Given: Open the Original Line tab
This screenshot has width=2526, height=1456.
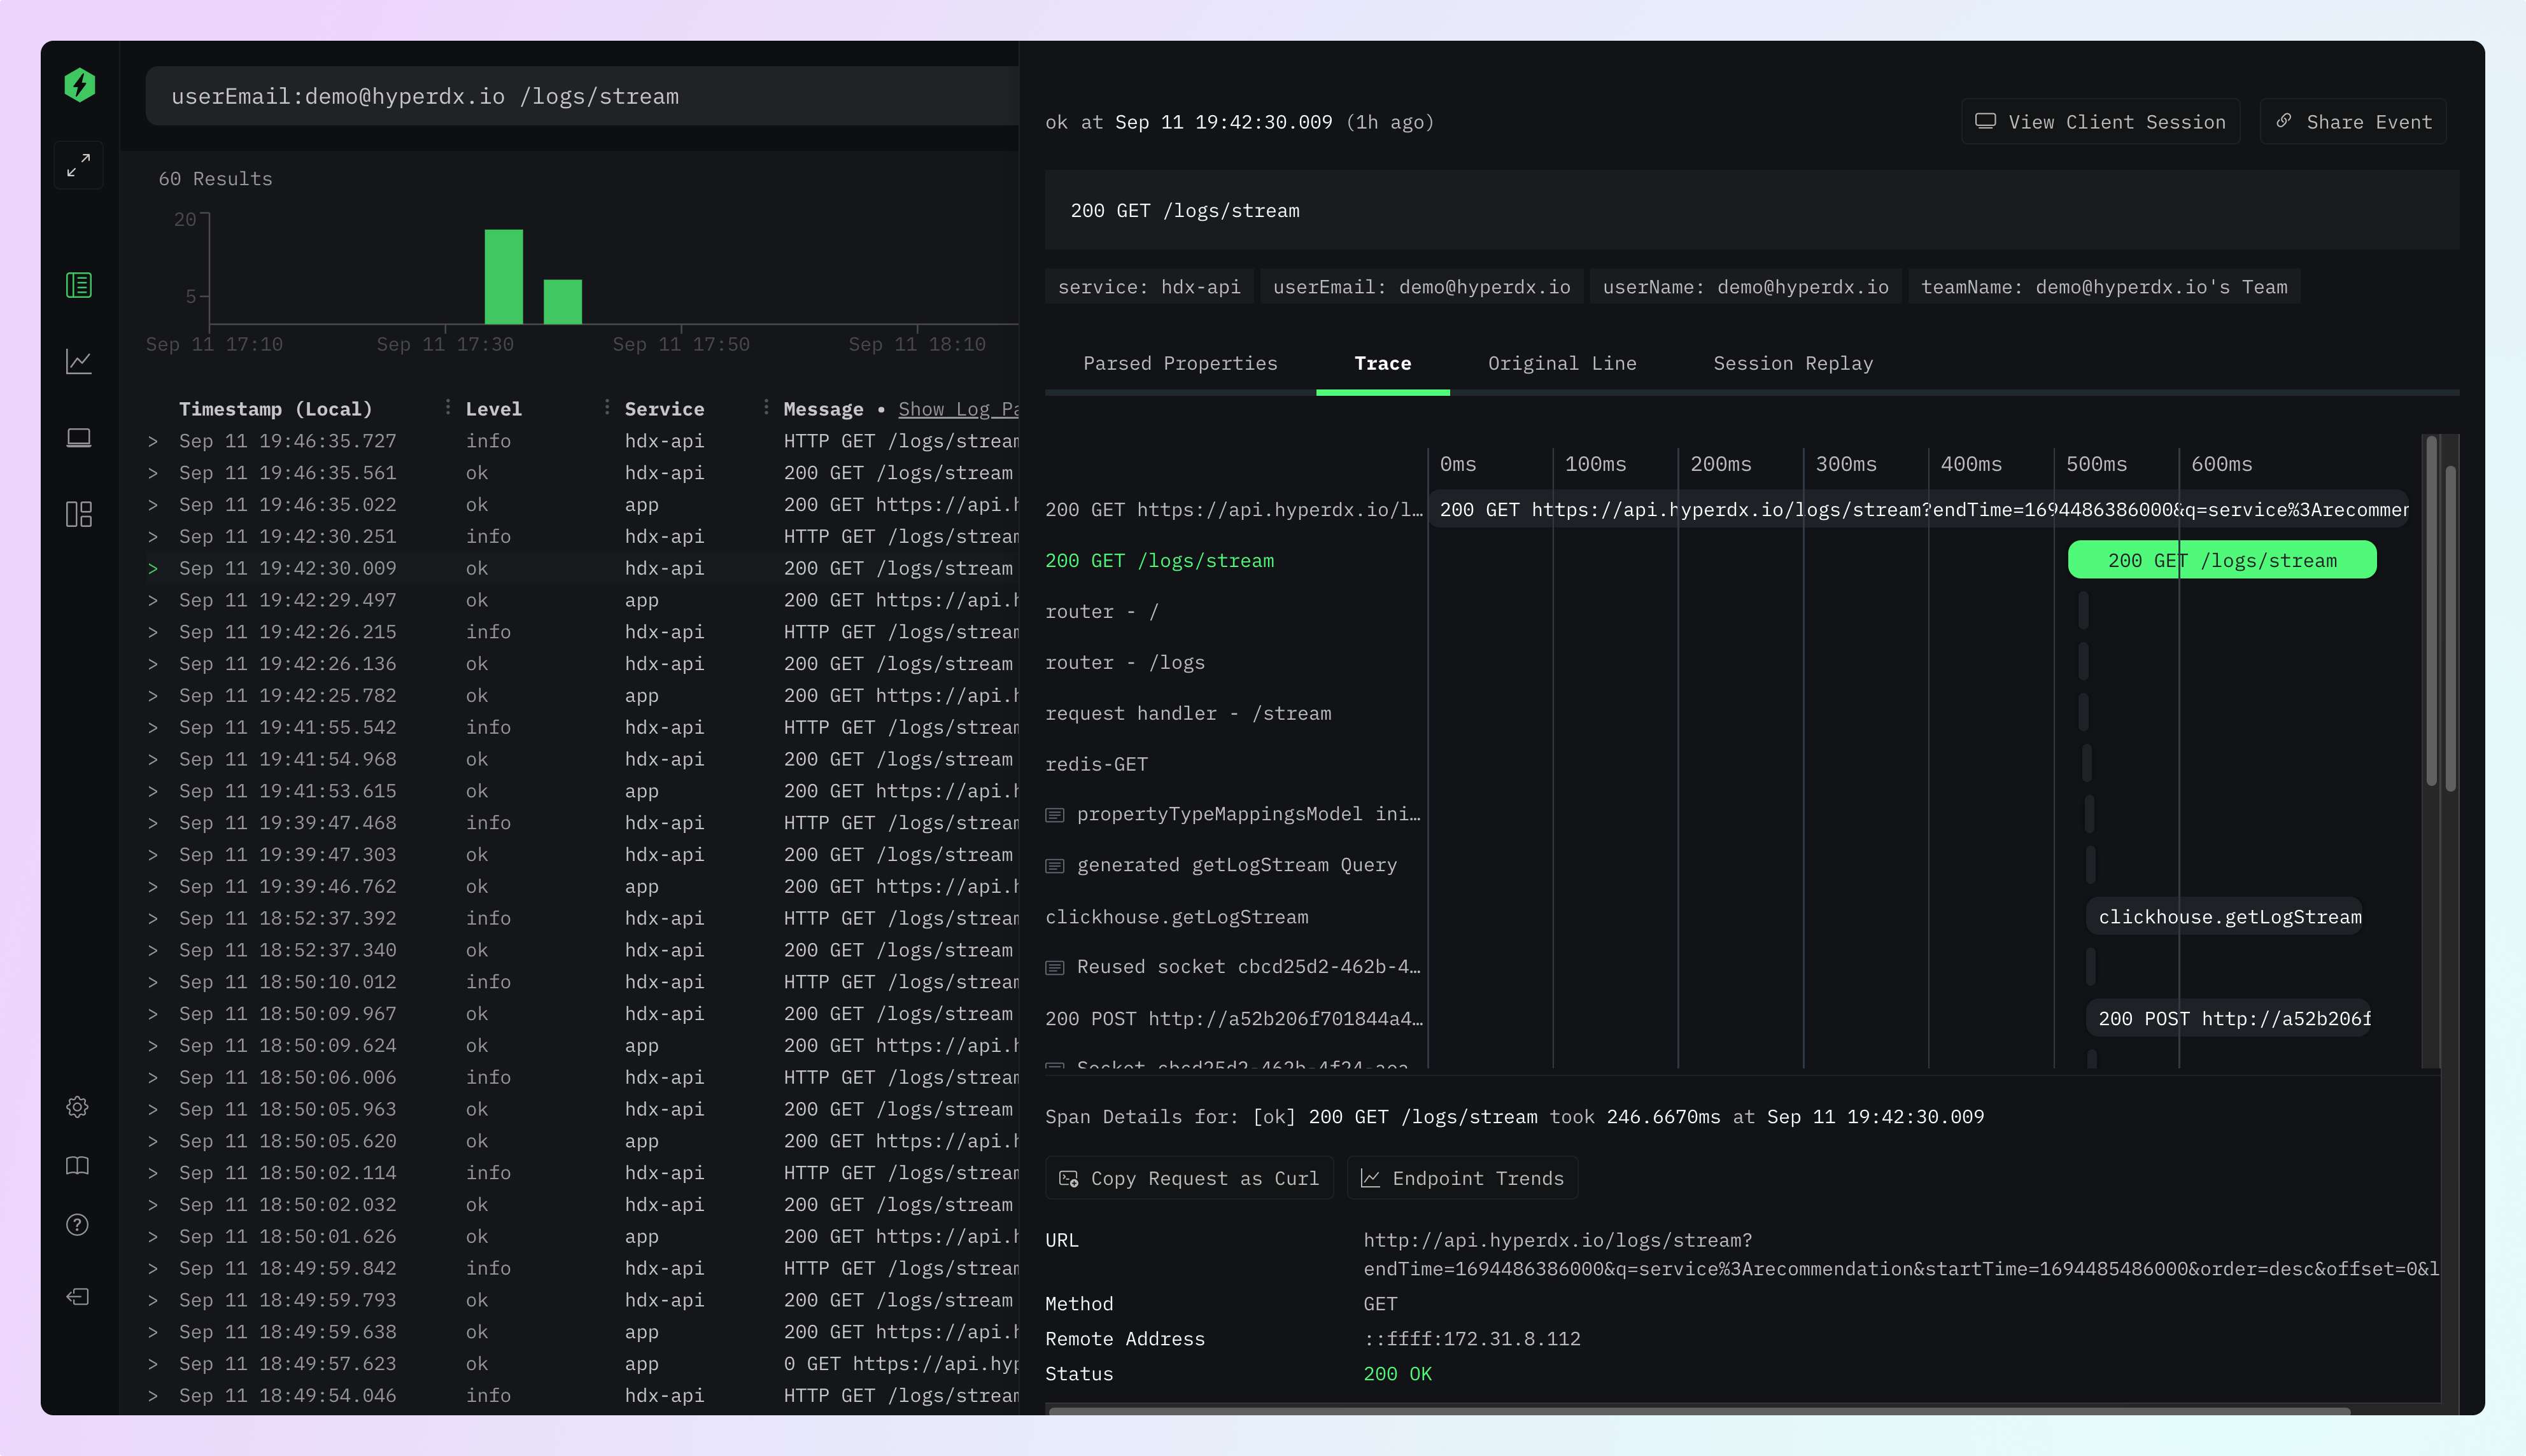Looking at the screenshot, I should tap(1562, 364).
